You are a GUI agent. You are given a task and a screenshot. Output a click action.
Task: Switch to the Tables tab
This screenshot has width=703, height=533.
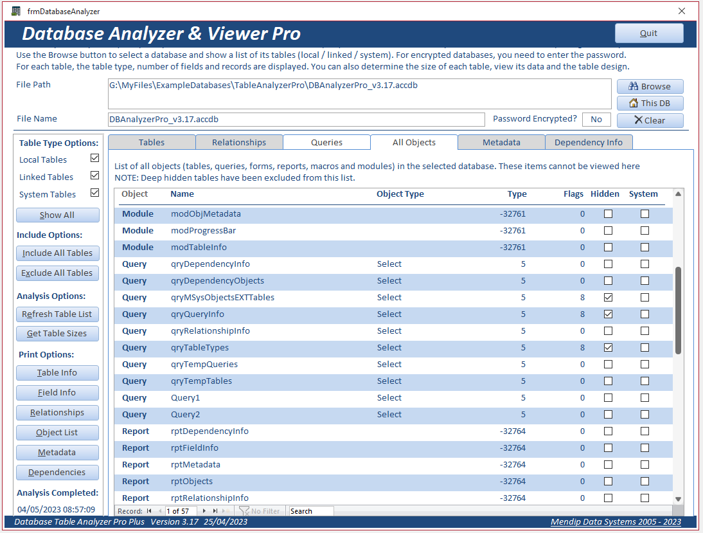click(x=152, y=142)
